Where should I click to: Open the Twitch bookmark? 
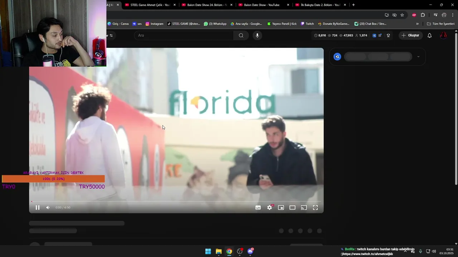click(x=307, y=24)
